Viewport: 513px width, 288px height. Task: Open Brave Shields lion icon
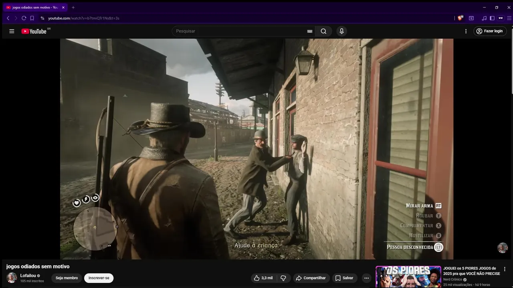click(460, 18)
